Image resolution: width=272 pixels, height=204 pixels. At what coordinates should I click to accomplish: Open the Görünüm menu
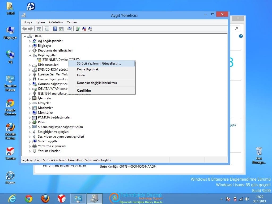(56, 22)
